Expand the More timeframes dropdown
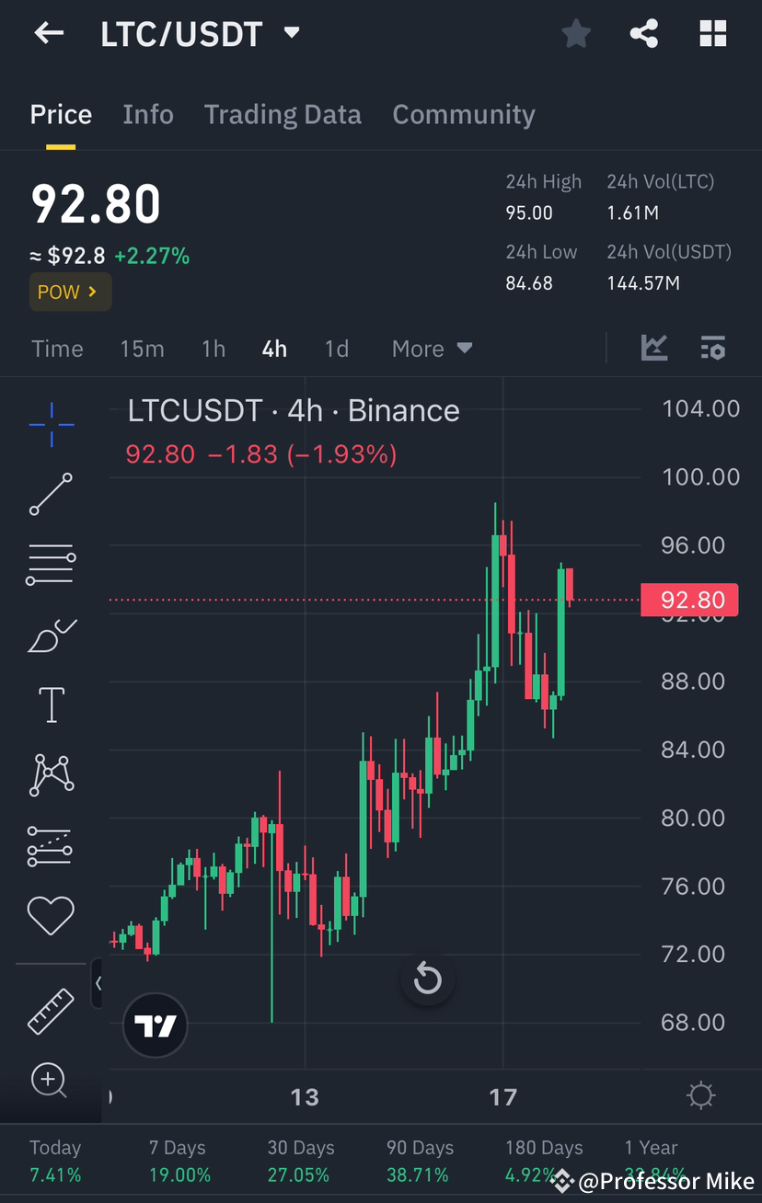 pyautogui.click(x=431, y=349)
